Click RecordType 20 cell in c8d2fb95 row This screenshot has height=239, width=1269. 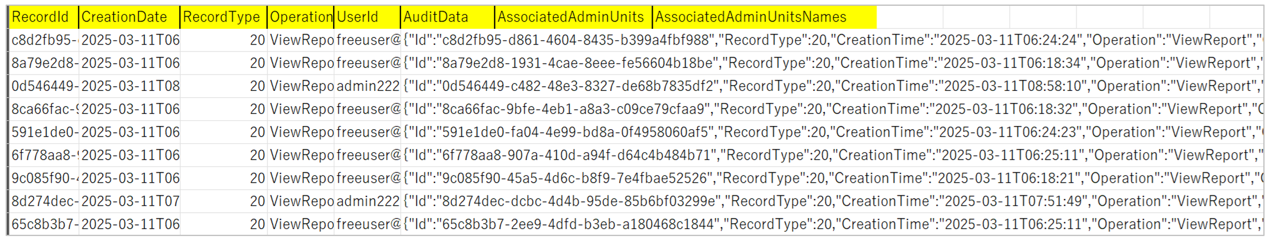point(224,40)
